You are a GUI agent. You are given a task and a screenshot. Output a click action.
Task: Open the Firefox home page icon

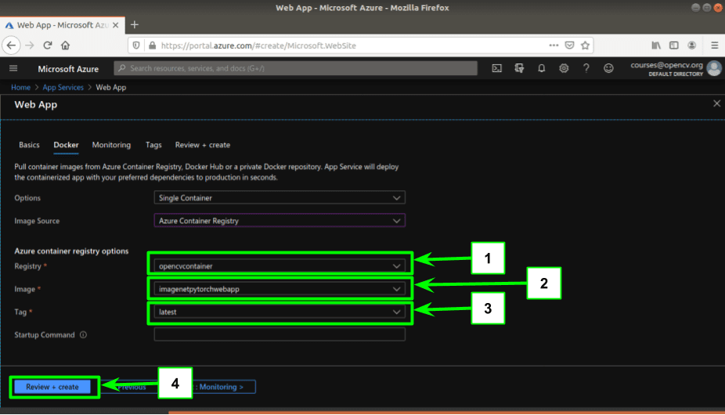[65, 45]
